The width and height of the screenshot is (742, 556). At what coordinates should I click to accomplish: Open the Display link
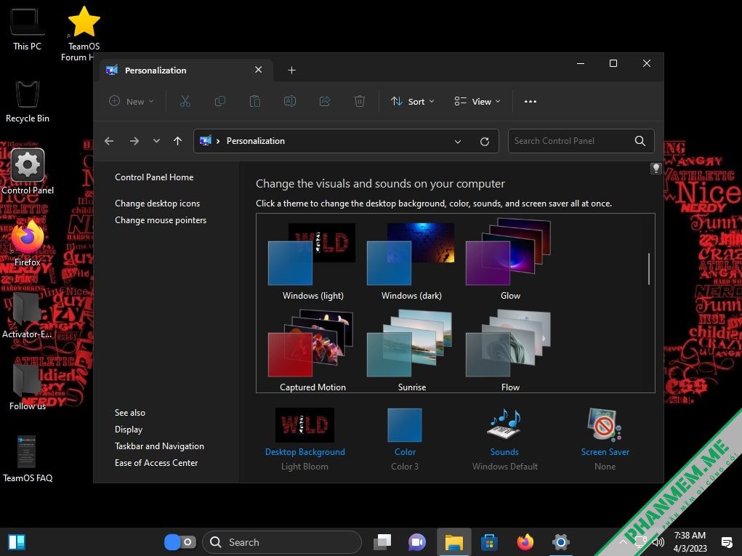[128, 430]
